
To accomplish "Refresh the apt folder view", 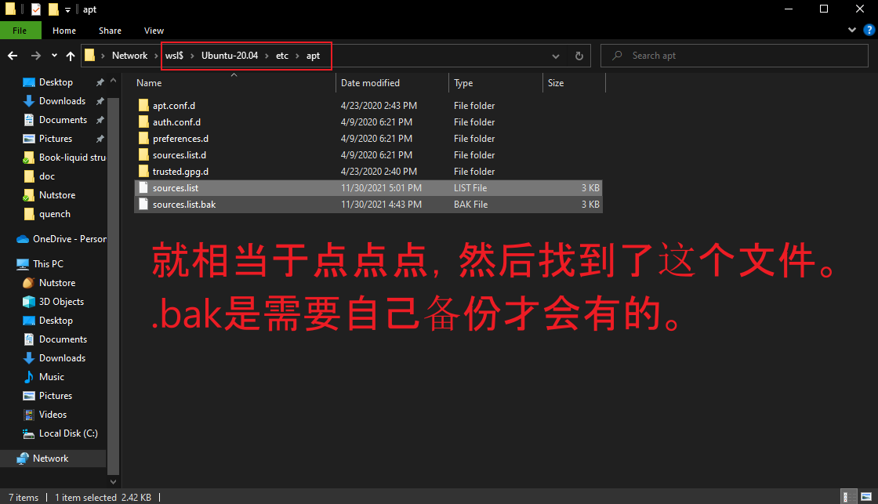I will click(579, 56).
